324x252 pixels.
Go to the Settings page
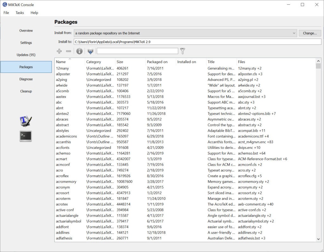[26, 43]
